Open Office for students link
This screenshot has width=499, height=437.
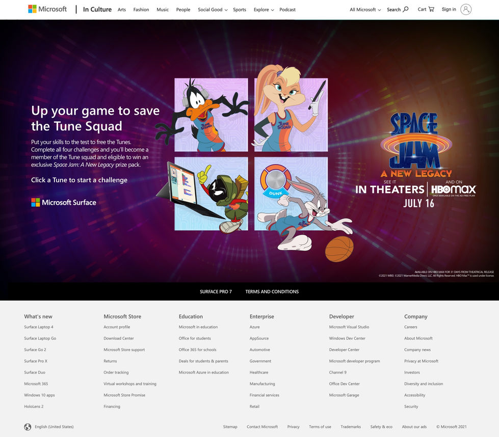(195, 338)
